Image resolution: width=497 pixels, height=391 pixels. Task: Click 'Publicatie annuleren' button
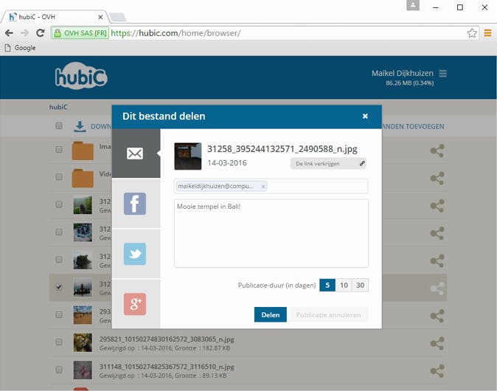(x=328, y=314)
